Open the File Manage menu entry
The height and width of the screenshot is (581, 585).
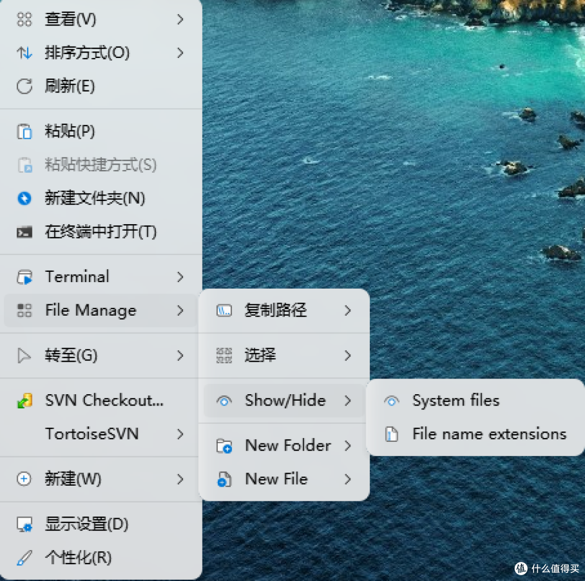pos(89,310)
